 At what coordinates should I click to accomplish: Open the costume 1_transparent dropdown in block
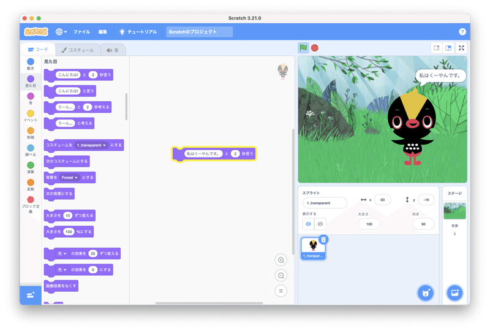pyautogui.click(x=91, y=145)
